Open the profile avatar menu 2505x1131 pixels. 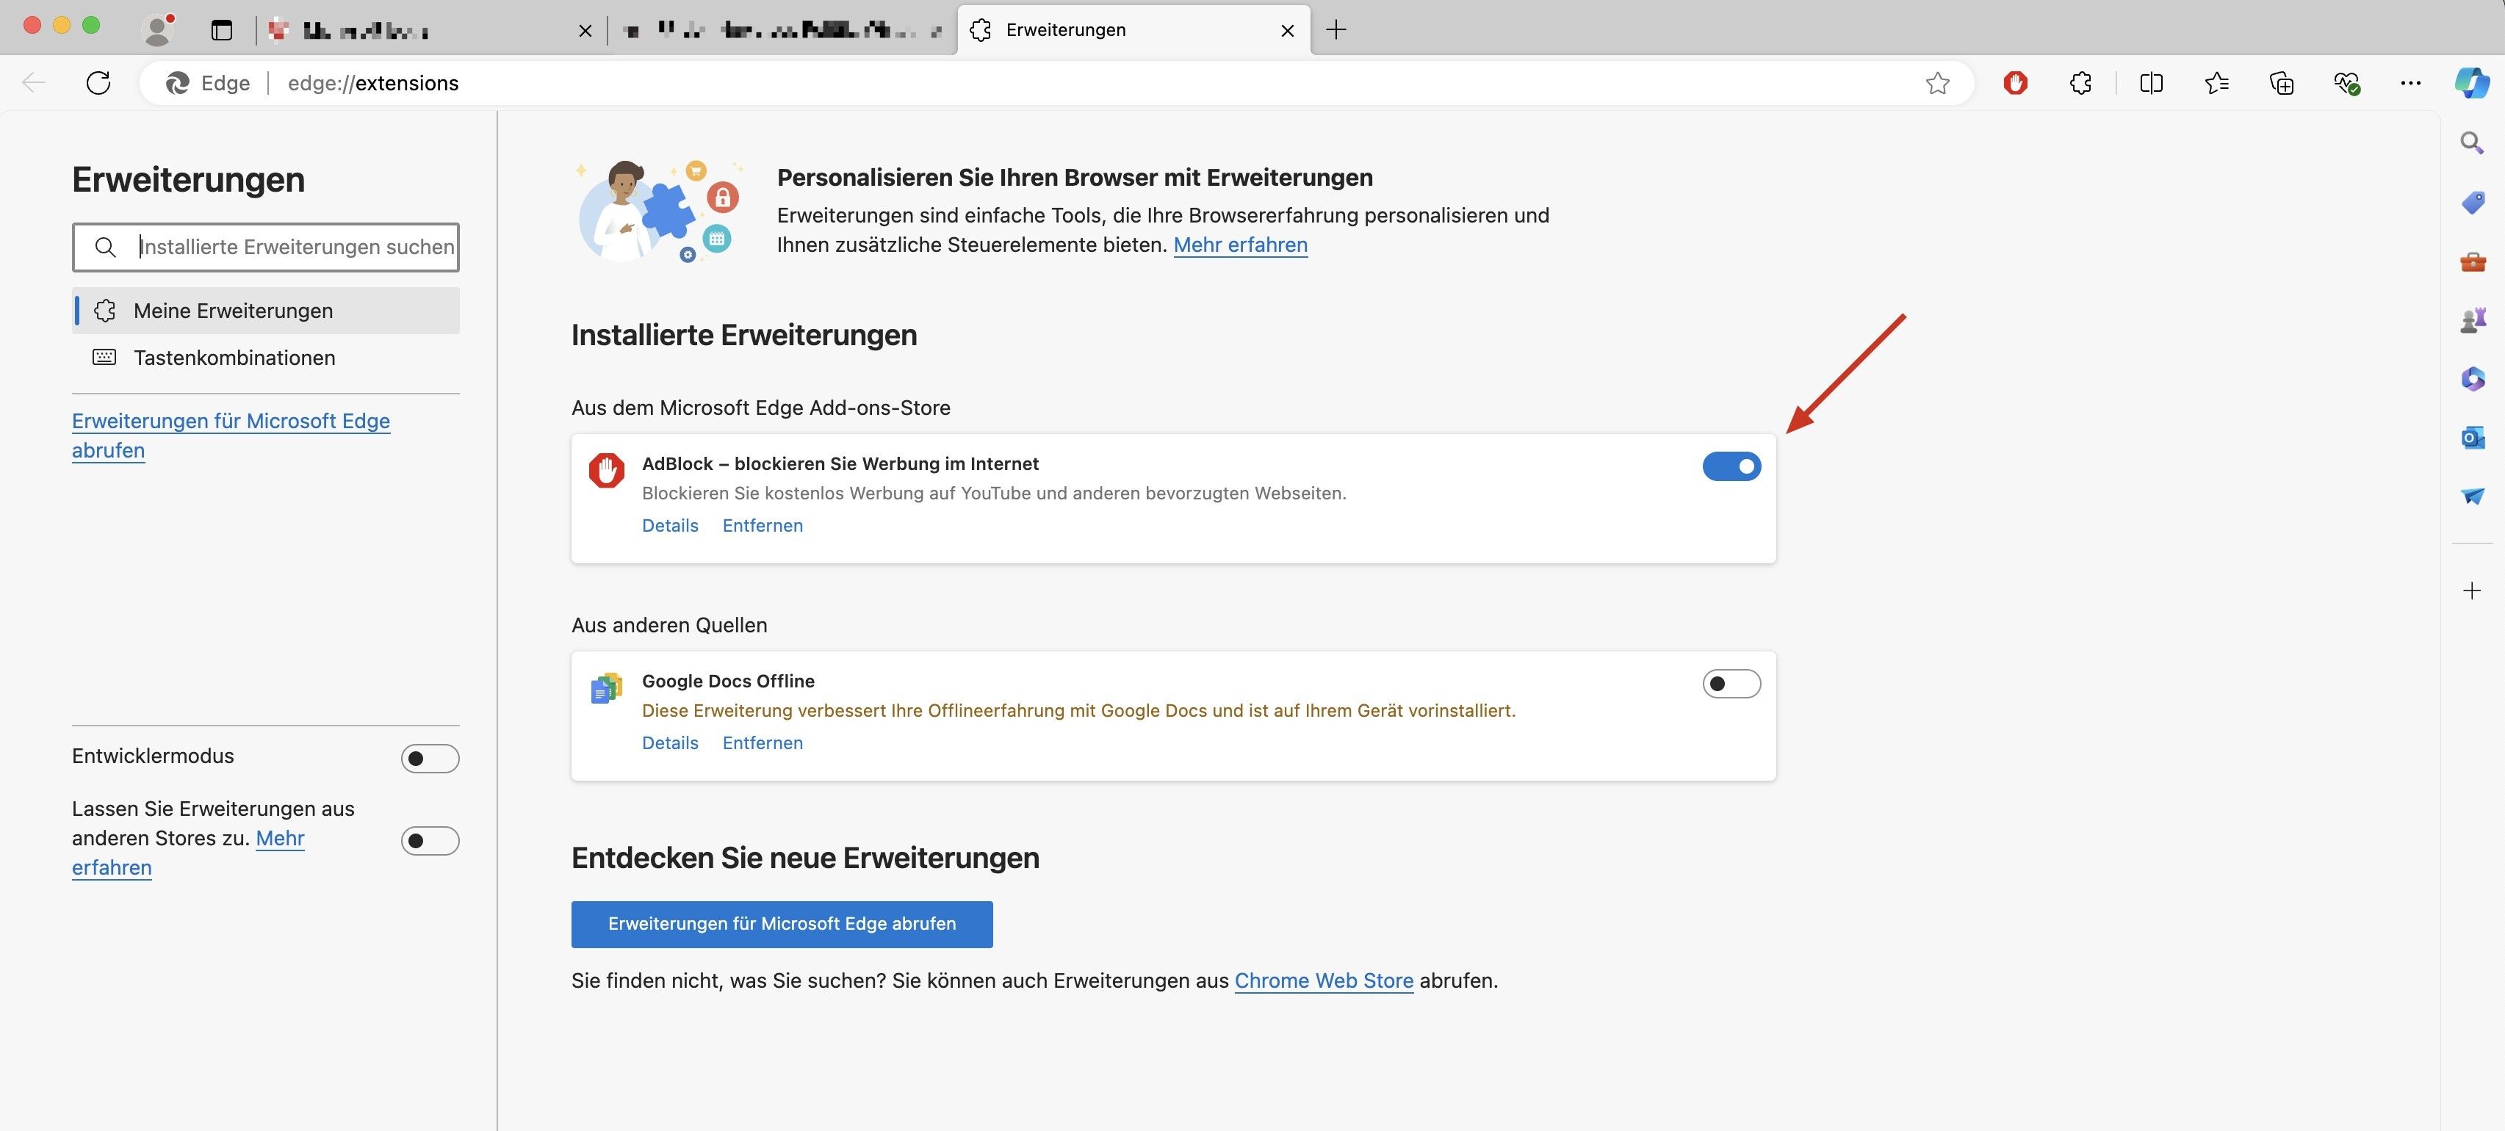(x=157, y=29)
